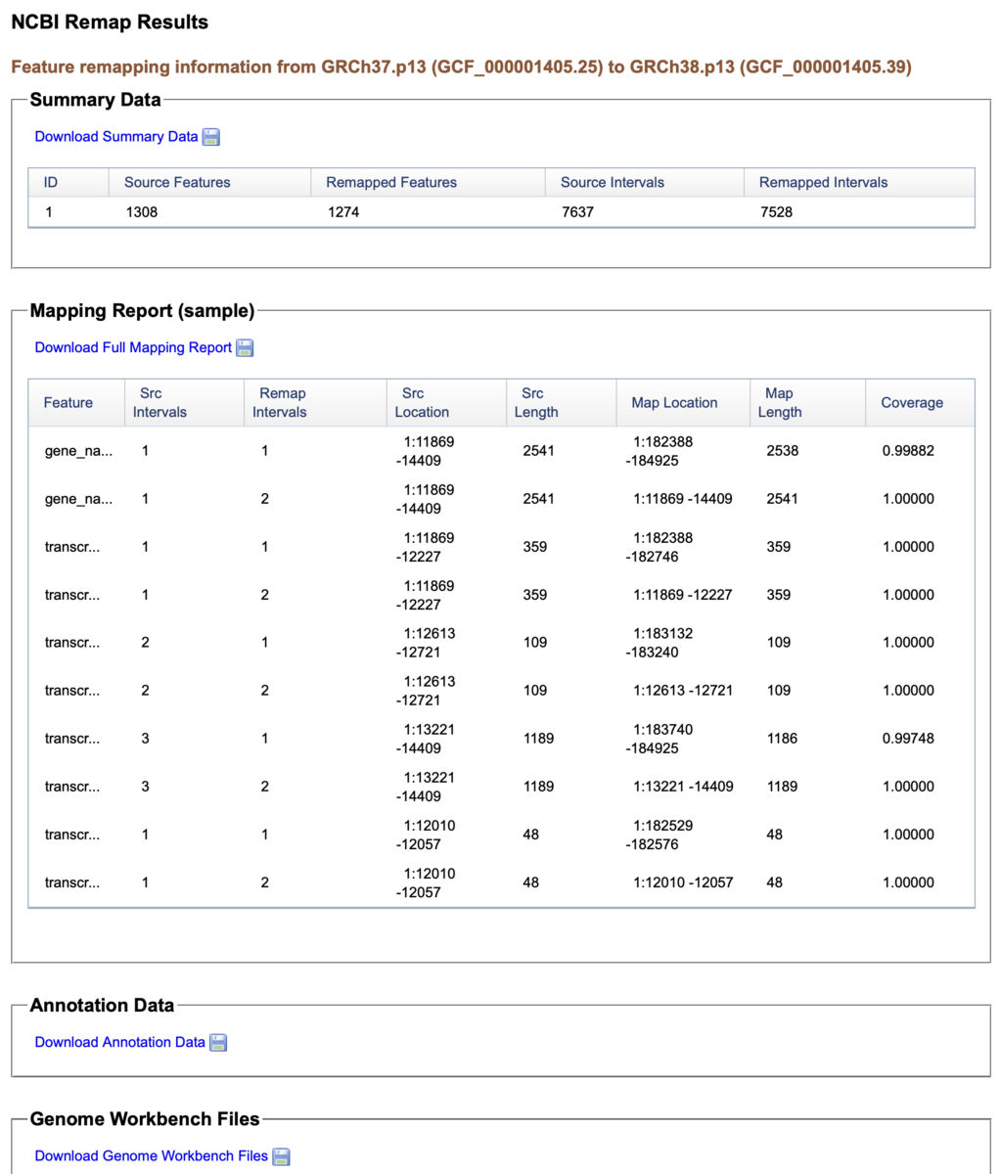Click the coverage value 0.99882

pos(908,451)
